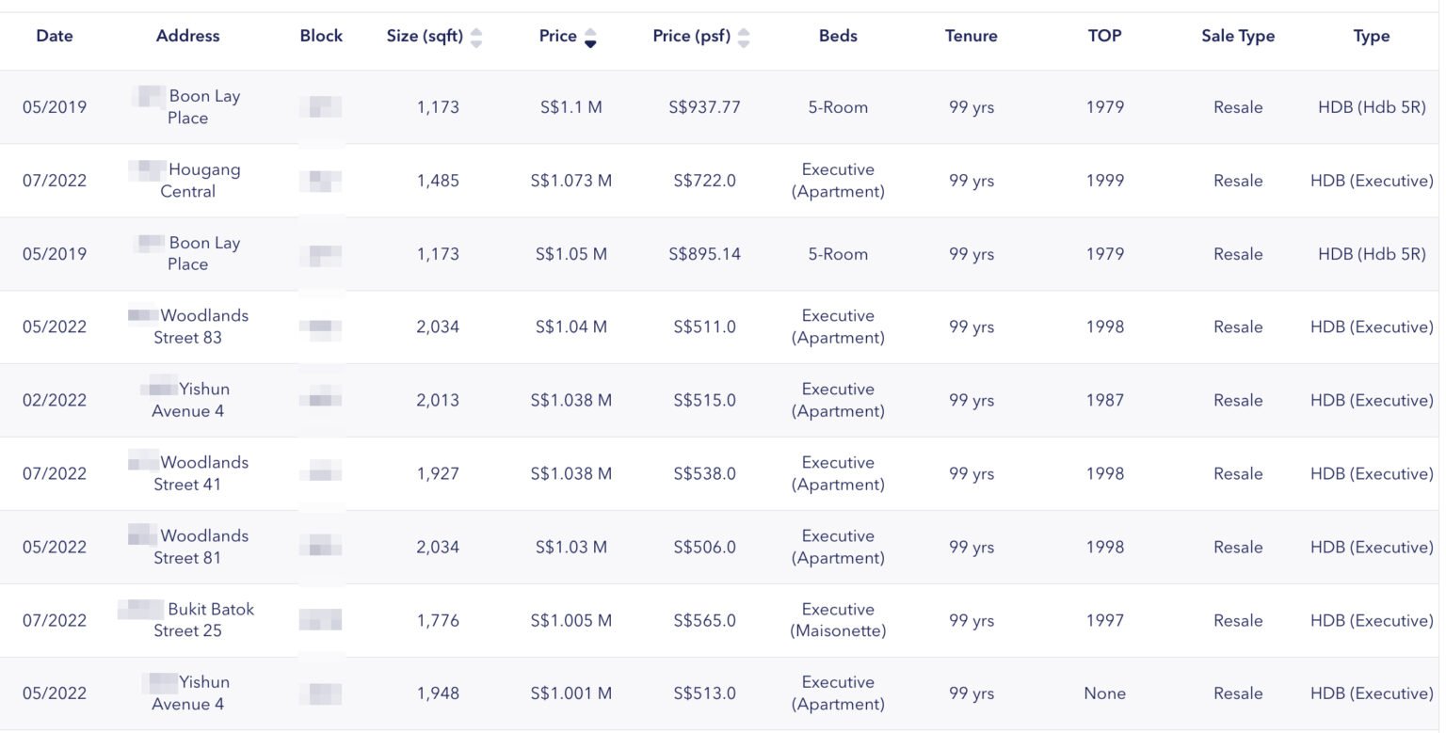Select the Address column header
1446x733 pixels.
(x=187, y=36)
